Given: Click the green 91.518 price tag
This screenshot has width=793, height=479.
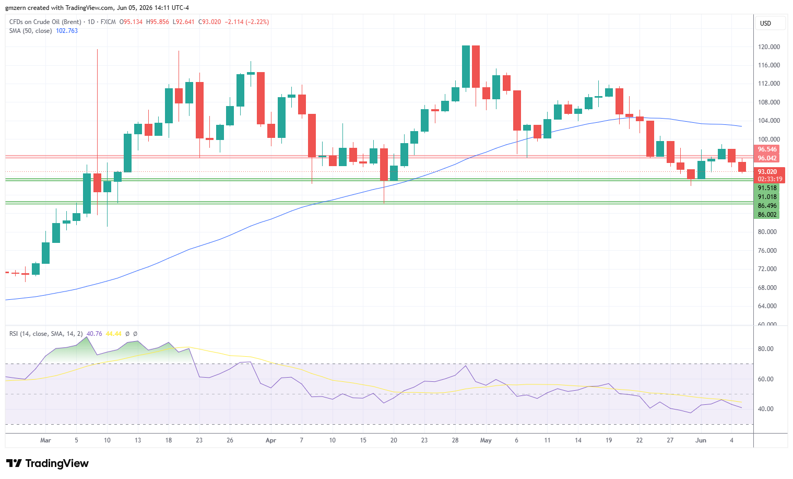Looking at the screenshot, I should (x=767, y=188).
